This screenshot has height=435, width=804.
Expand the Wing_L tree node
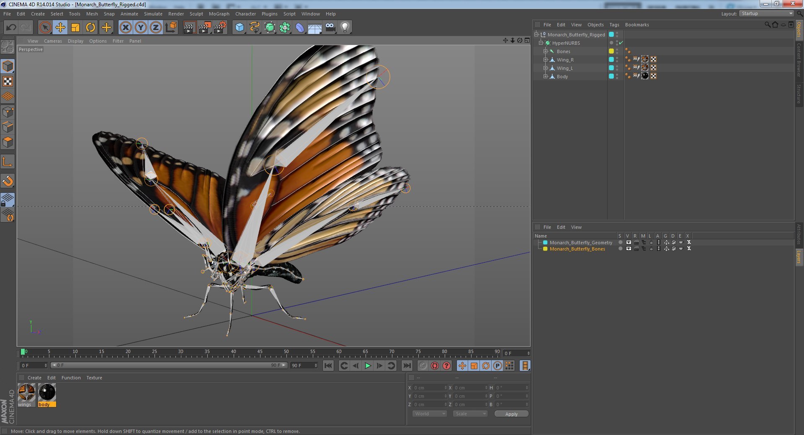pos(546,68)
